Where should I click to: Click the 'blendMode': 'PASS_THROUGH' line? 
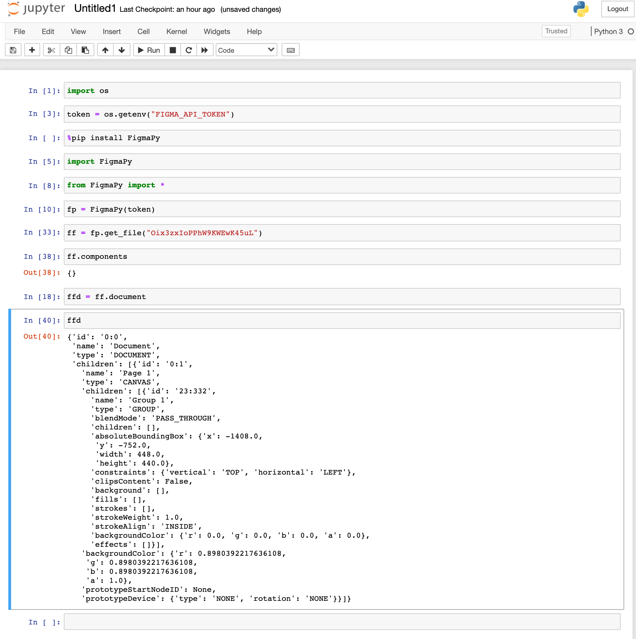point(156,418)
